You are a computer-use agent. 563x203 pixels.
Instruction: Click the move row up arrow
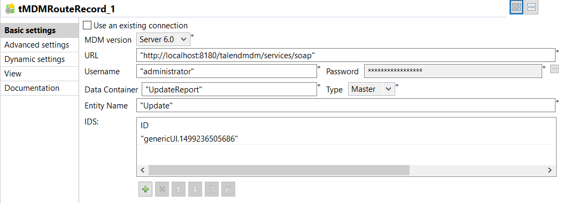pyautogui.click(x=179, y=189)
